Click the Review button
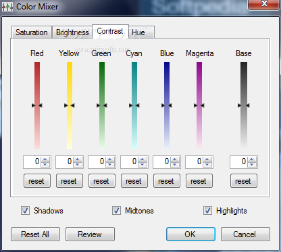Screen dimensions: 281x252 (90, 234)
